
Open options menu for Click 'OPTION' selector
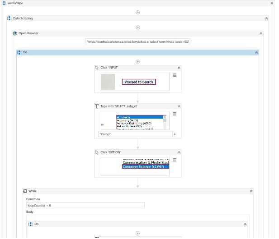[x=175, y=160]
